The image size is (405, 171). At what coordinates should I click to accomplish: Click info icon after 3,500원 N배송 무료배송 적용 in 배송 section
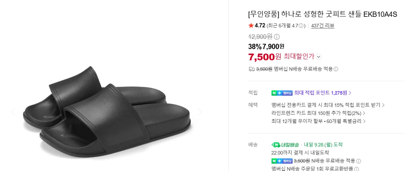pyautogui.click(x=358, y=161)
